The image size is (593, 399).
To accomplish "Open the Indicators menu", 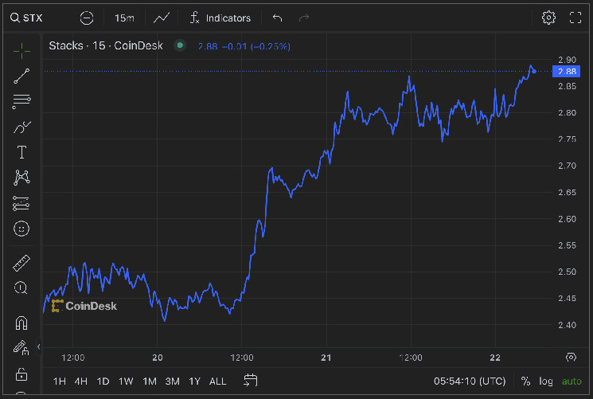I will click(220, 18).
